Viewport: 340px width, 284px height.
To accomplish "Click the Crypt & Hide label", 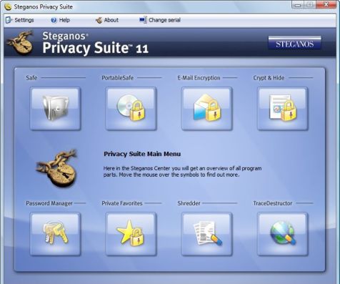I will (269, 78).
